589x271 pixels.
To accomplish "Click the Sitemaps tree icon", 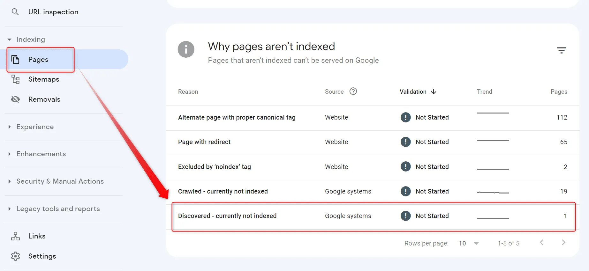I will 15,79.
